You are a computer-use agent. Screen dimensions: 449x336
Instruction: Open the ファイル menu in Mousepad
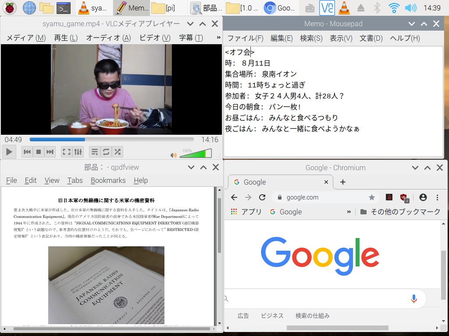(x=246, y=38)
